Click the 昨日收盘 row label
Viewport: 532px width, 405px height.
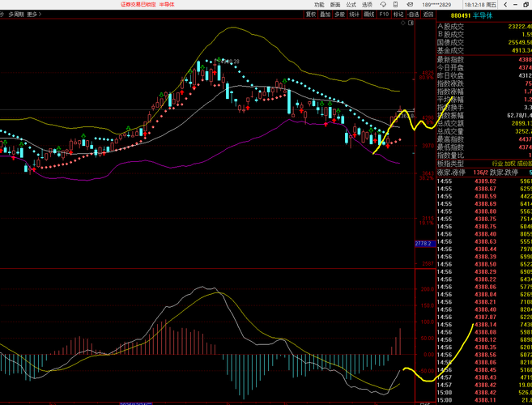[450, 75]
